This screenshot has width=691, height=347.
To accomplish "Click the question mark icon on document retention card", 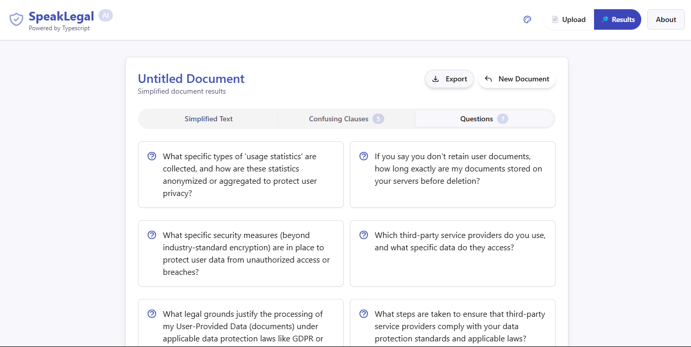I will (364, 156).
